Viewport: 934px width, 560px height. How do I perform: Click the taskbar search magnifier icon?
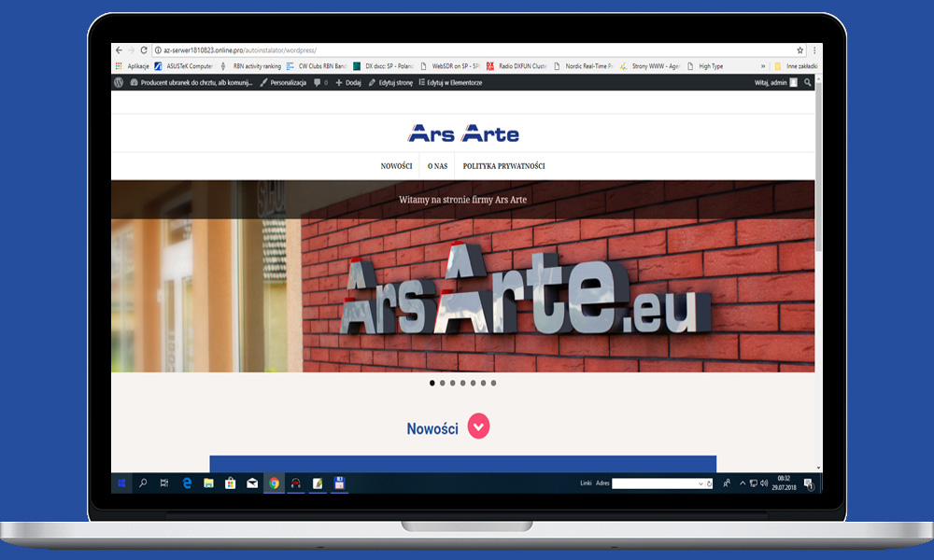(143, 483)
